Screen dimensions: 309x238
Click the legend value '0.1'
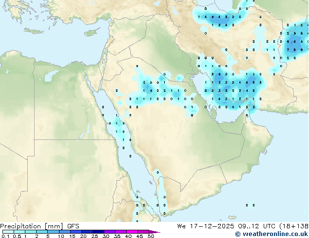5,236
